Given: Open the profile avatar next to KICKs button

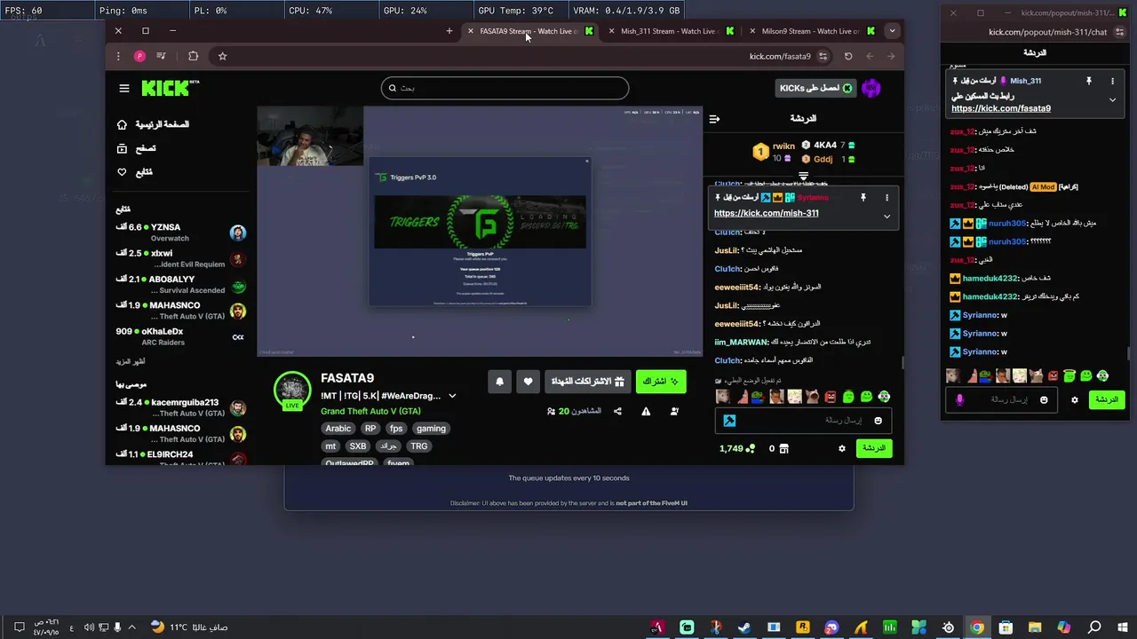Looking at the screenshot, I should [x=871, y=88].
